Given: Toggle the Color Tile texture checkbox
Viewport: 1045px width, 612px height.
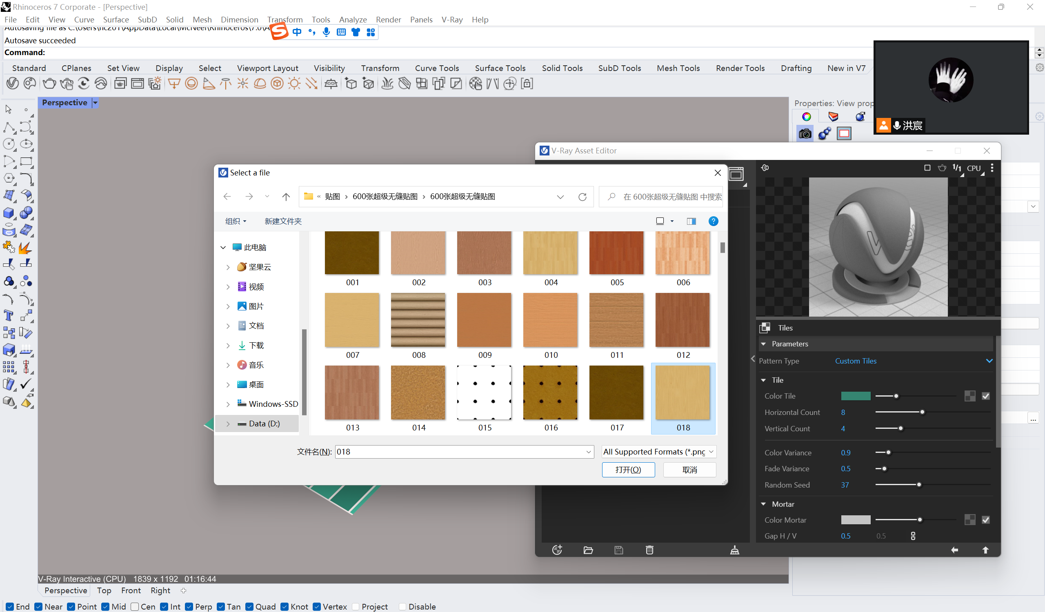Looking at the screenshot, I should point(986,396).
